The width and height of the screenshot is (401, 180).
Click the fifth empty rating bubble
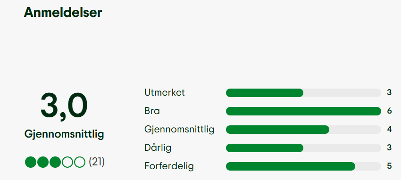tap(80, 162)
